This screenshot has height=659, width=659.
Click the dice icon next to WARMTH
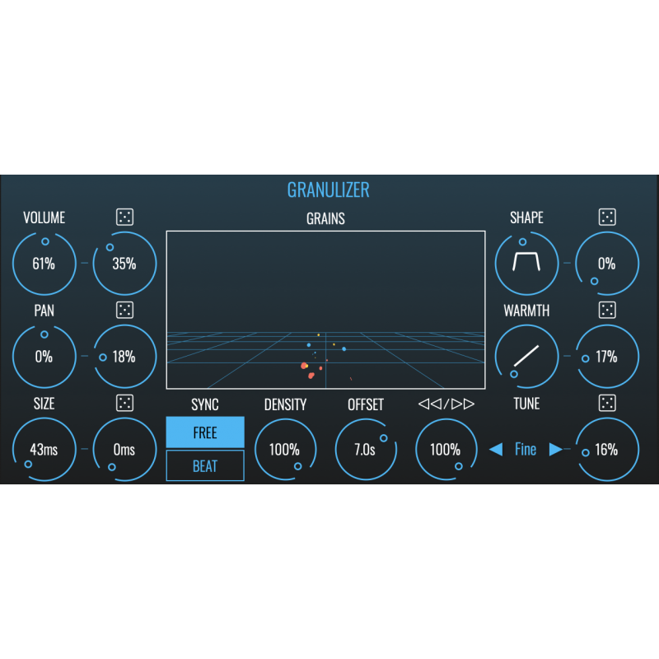click(606, 310)
